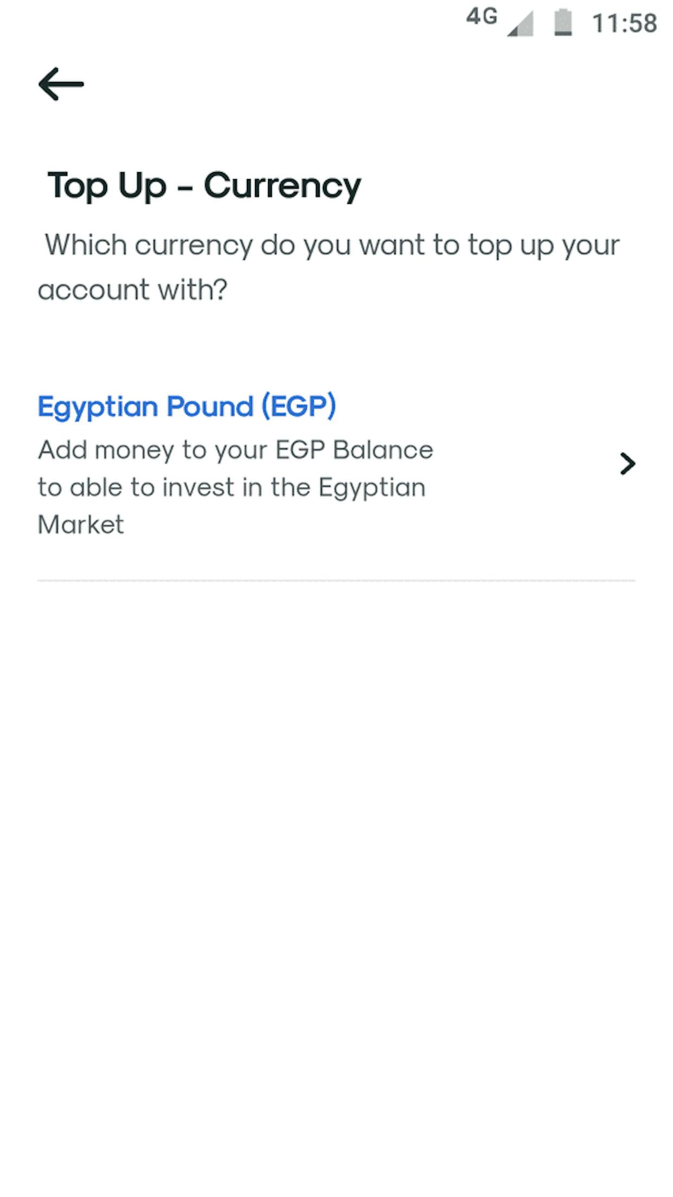This screenshot has height=1197, width=673.
Task: Tap the word 'Currency' in page title
Action: (282, 186)
